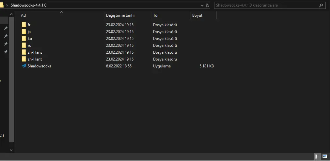Select the fr folder icon

(x=24, y=25)
